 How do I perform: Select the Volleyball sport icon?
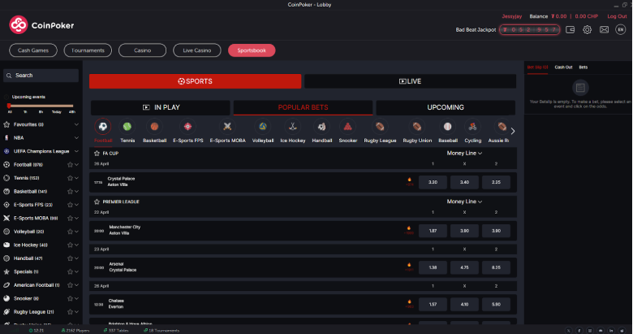[x=263, y=127]
